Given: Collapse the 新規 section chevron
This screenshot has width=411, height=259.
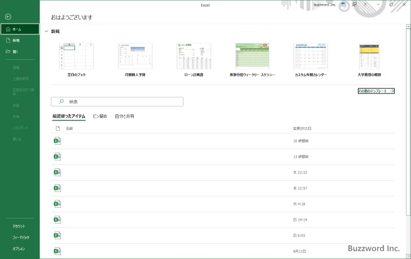Looking at the screenshot, I should pos(46,32).
